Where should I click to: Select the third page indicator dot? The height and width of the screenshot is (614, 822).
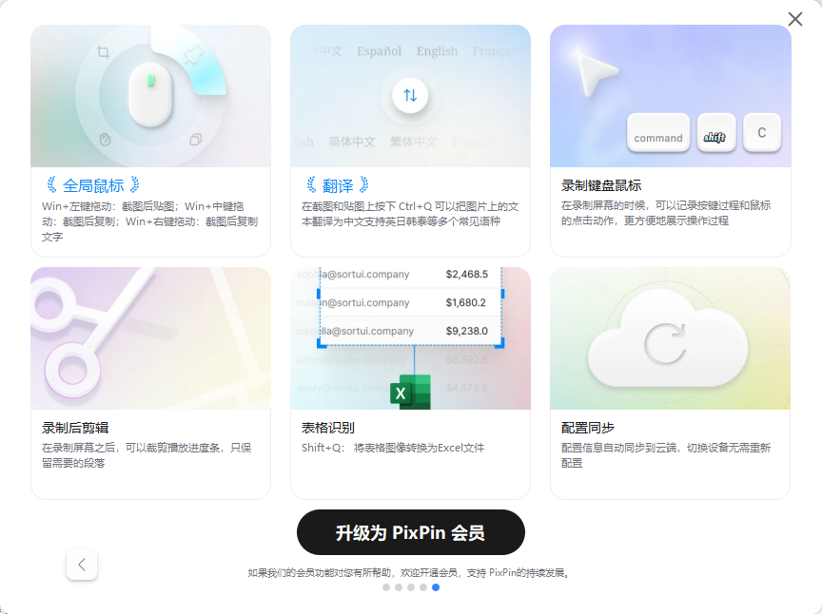[411, 587]
